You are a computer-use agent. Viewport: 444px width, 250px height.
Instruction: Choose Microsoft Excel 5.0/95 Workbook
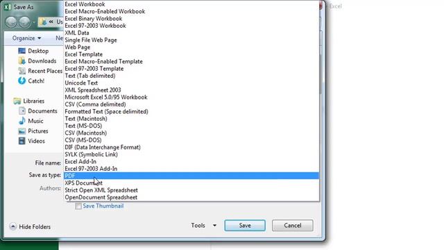191,97
